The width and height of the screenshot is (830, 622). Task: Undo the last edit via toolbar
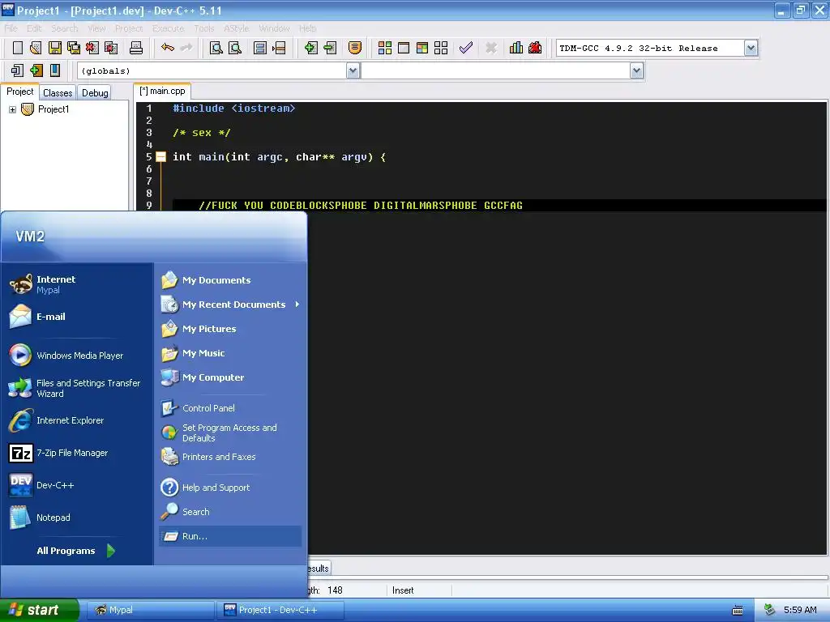(168, 48)
